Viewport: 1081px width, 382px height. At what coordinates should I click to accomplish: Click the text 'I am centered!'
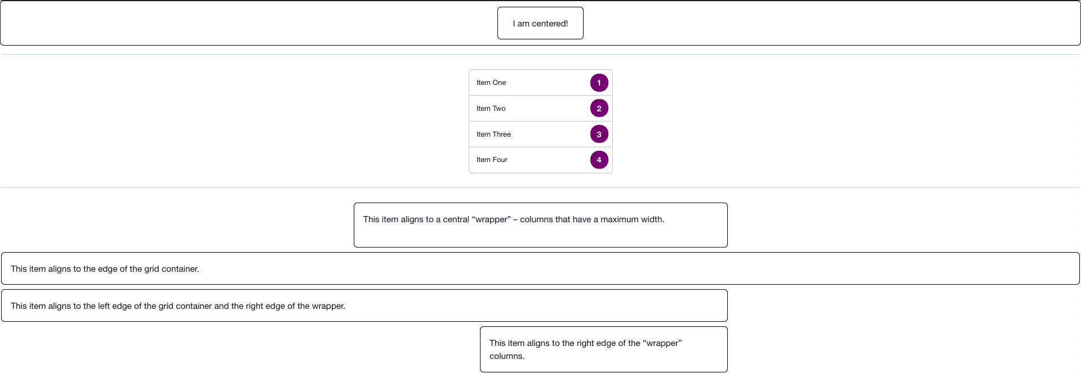540,24
